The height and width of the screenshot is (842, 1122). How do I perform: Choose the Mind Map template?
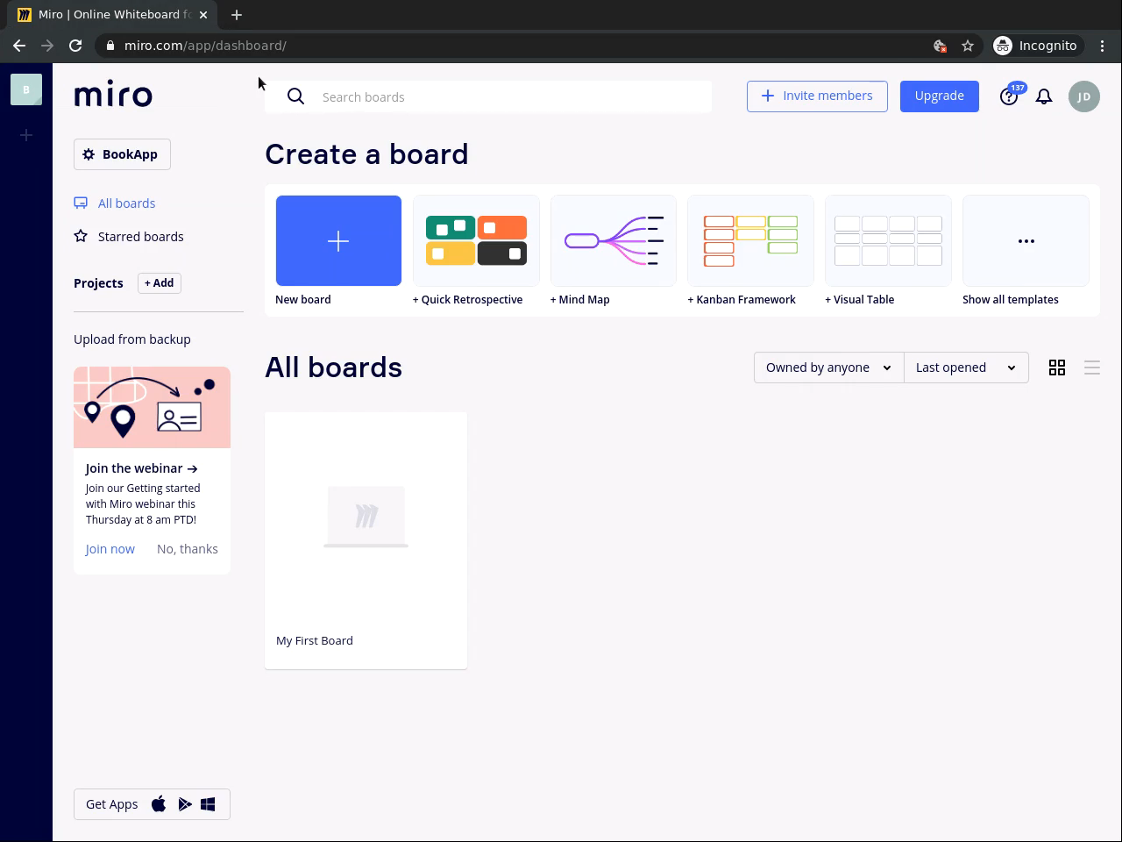tap(614, 240)
